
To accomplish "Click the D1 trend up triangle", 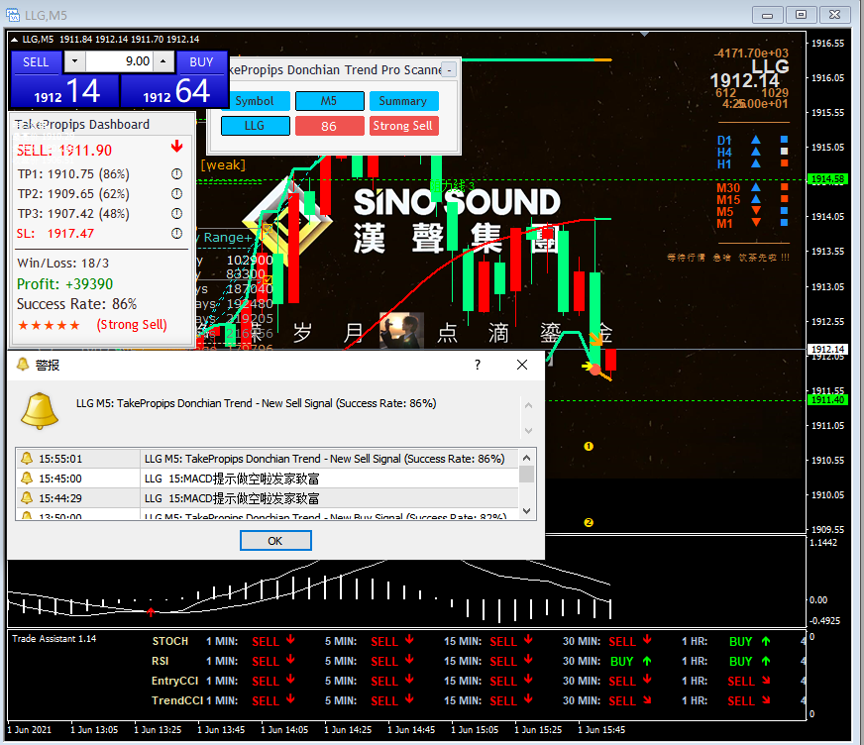I will [756, 140].
